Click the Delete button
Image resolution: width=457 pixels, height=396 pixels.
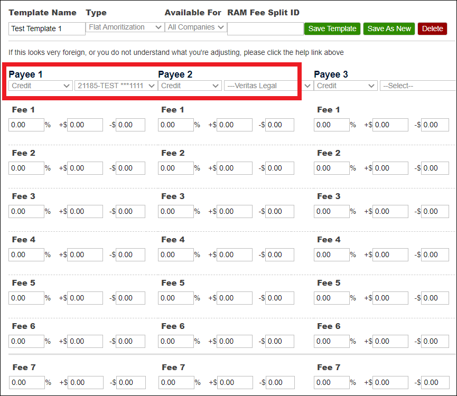point(432,29)
